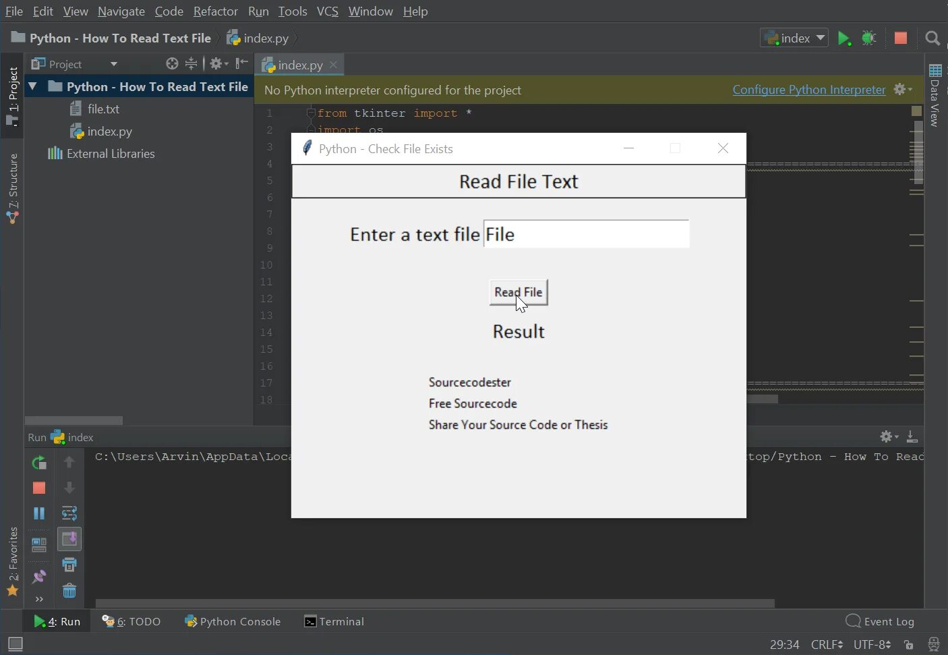Screen dimensions: 948x655
Task: Rerun index in Run panel
Action: click(39, 463)
